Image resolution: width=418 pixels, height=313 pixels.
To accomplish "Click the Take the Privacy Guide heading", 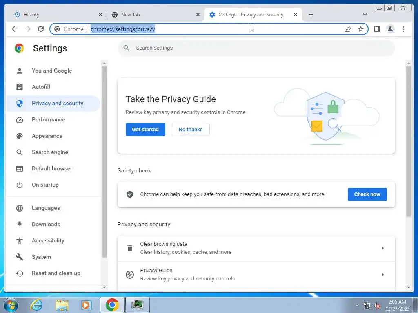I will 171,99.
